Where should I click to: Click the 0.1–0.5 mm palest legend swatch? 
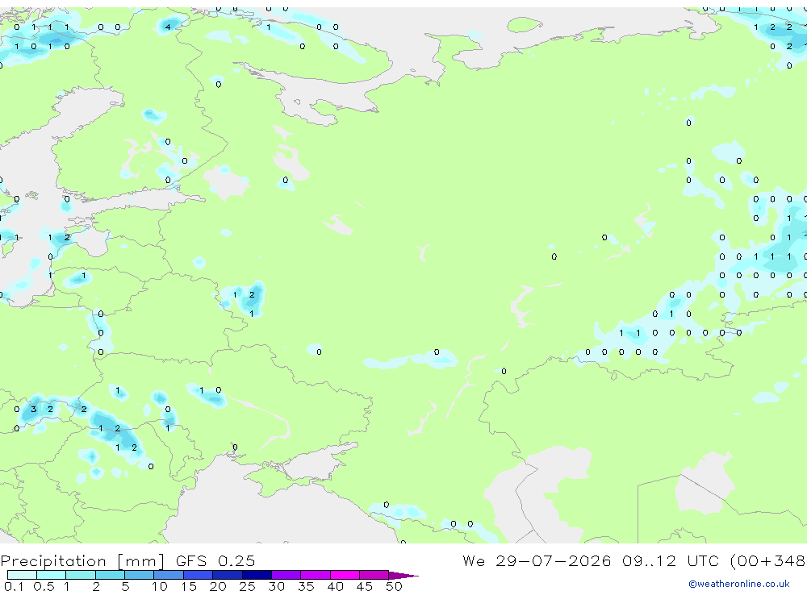pos(22,575)
